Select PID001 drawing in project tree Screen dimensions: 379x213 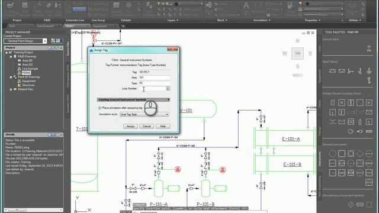26,73
